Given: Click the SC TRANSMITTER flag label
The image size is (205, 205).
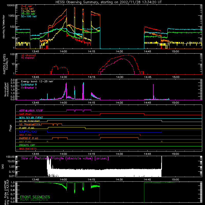Looking at the screenshot, I should click(x=29, y=125).
